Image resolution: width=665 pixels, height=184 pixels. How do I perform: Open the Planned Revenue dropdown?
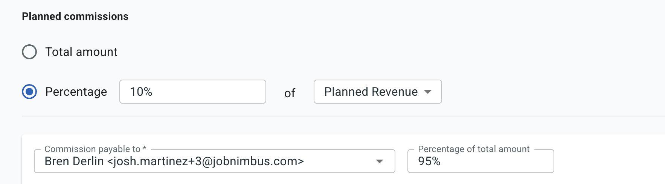(x=377, y=92)
